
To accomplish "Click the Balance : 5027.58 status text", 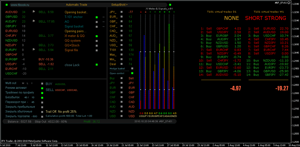I will pos(19,121).
